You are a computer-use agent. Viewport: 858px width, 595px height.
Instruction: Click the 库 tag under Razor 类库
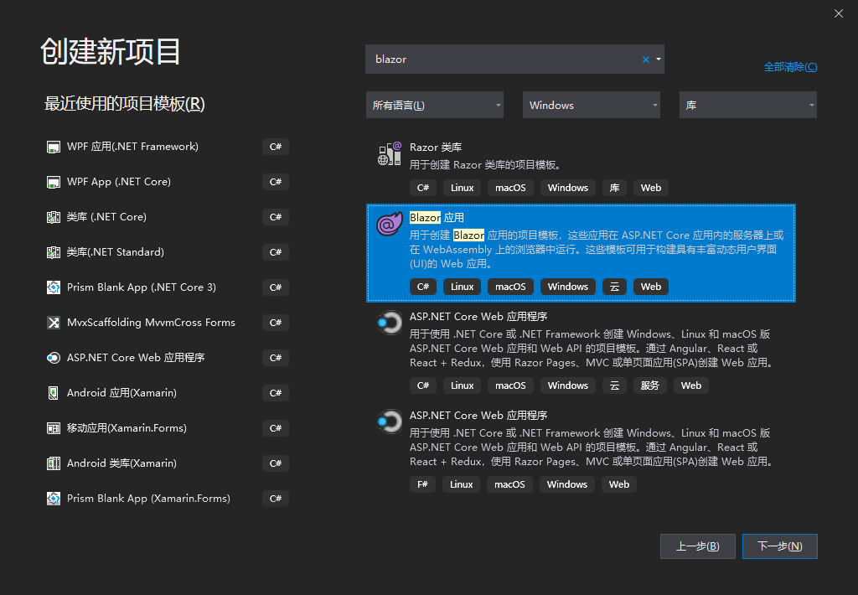pos(614,188)
